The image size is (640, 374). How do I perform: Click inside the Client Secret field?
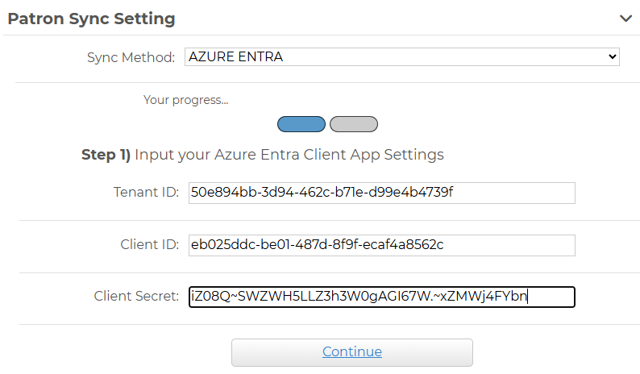coord(380,297)
